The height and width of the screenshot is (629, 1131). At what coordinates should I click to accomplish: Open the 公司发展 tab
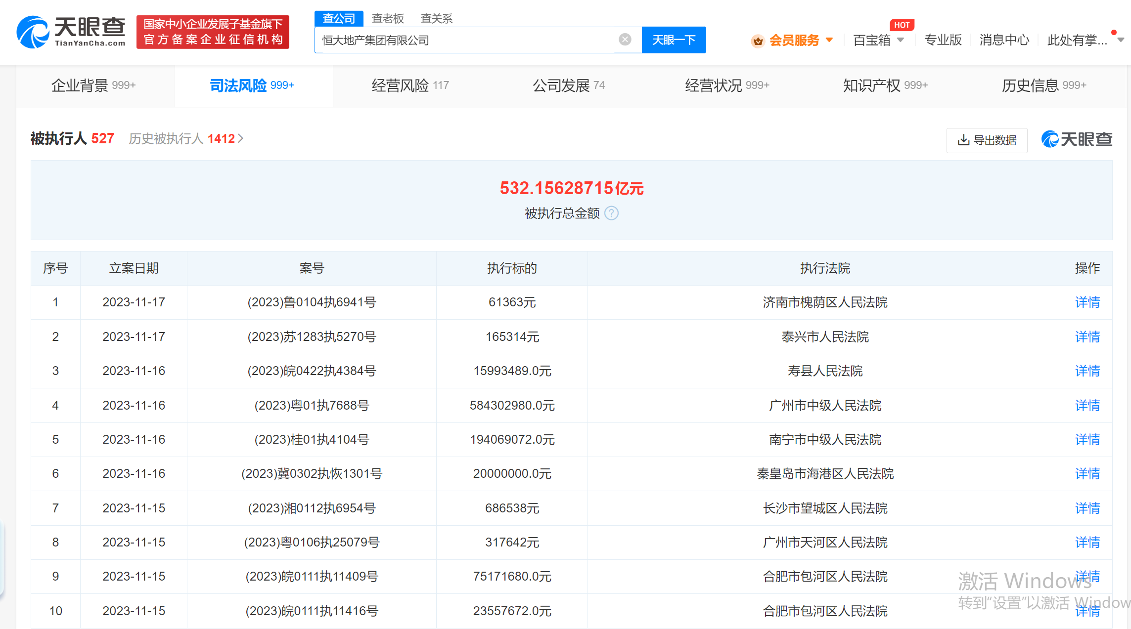pyautogui.click(x=569, y=85)
